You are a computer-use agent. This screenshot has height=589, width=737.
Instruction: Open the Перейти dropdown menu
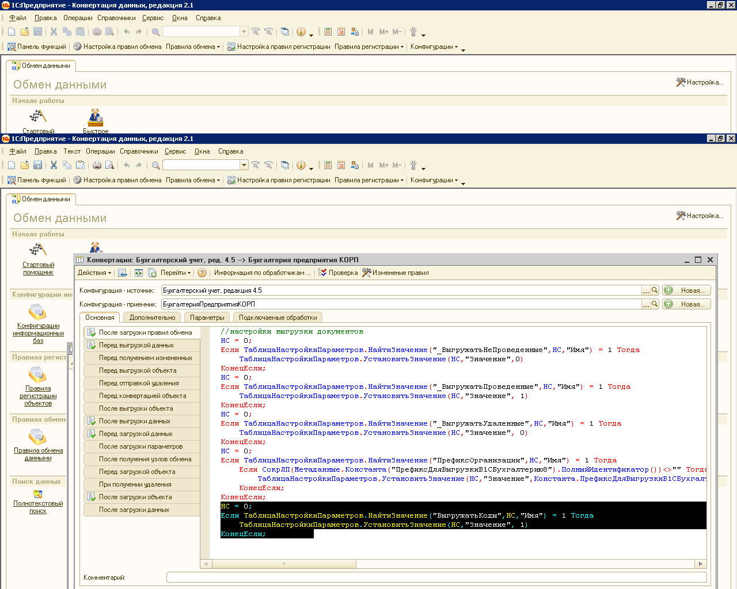(x=176, y=273)
